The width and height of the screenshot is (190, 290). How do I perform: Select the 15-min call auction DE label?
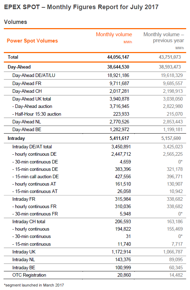coord(36,176)
